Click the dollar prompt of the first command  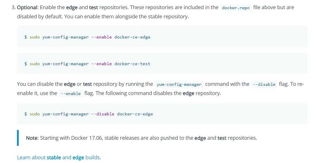coord(26,37)
